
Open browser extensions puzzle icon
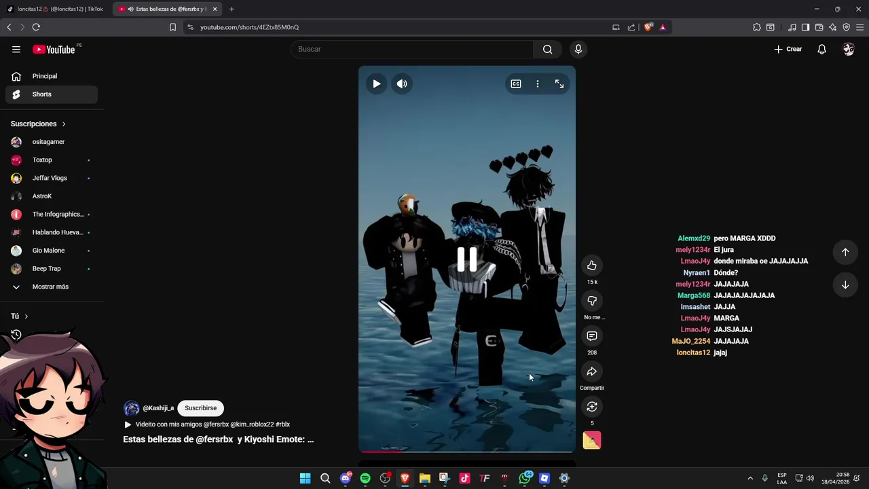coord(757,27)
